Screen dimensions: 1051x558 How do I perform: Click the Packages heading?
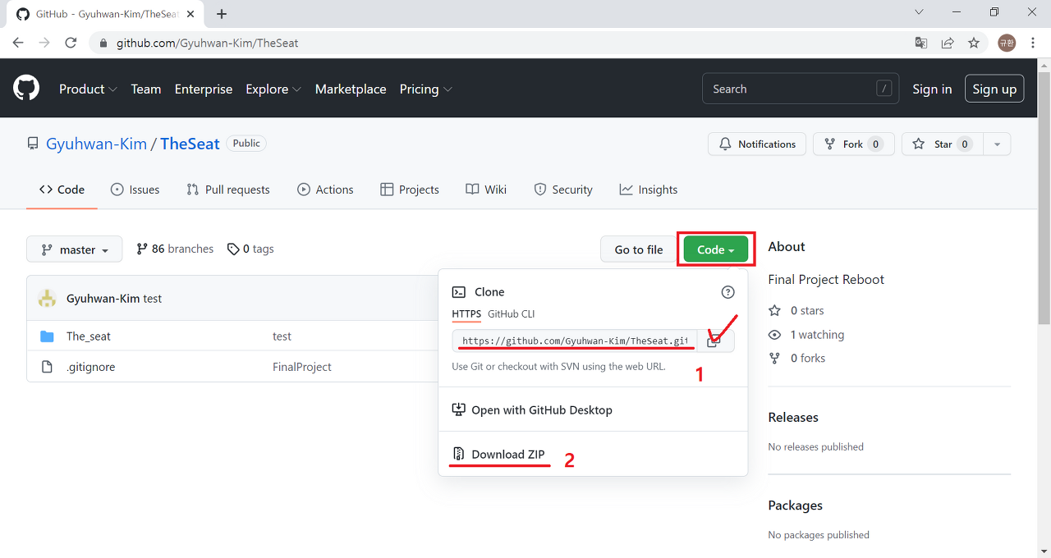(x=796, y=505)
